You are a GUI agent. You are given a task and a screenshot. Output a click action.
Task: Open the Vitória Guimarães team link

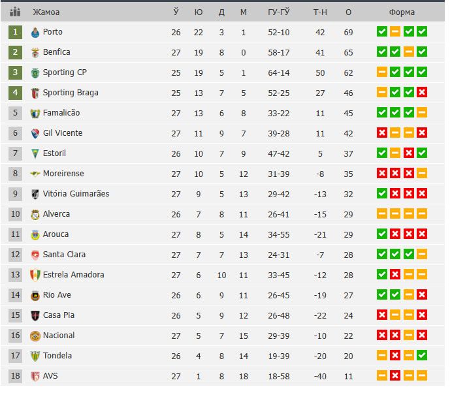click(76, 194)
